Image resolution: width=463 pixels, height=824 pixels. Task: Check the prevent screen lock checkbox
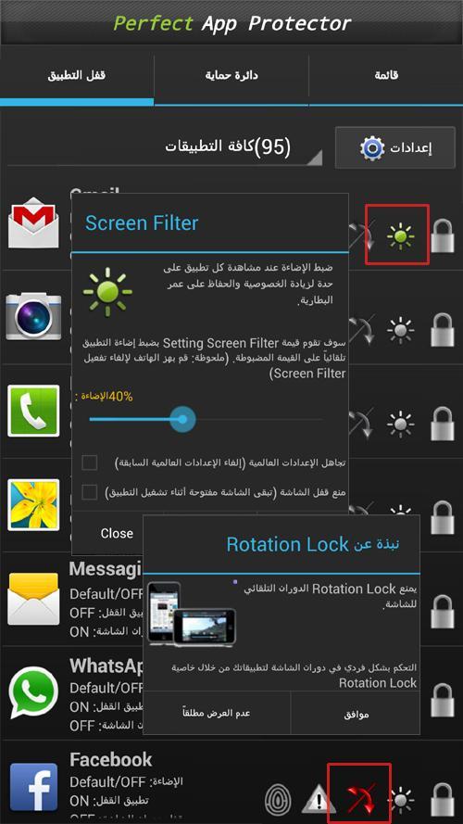(90, 492)
